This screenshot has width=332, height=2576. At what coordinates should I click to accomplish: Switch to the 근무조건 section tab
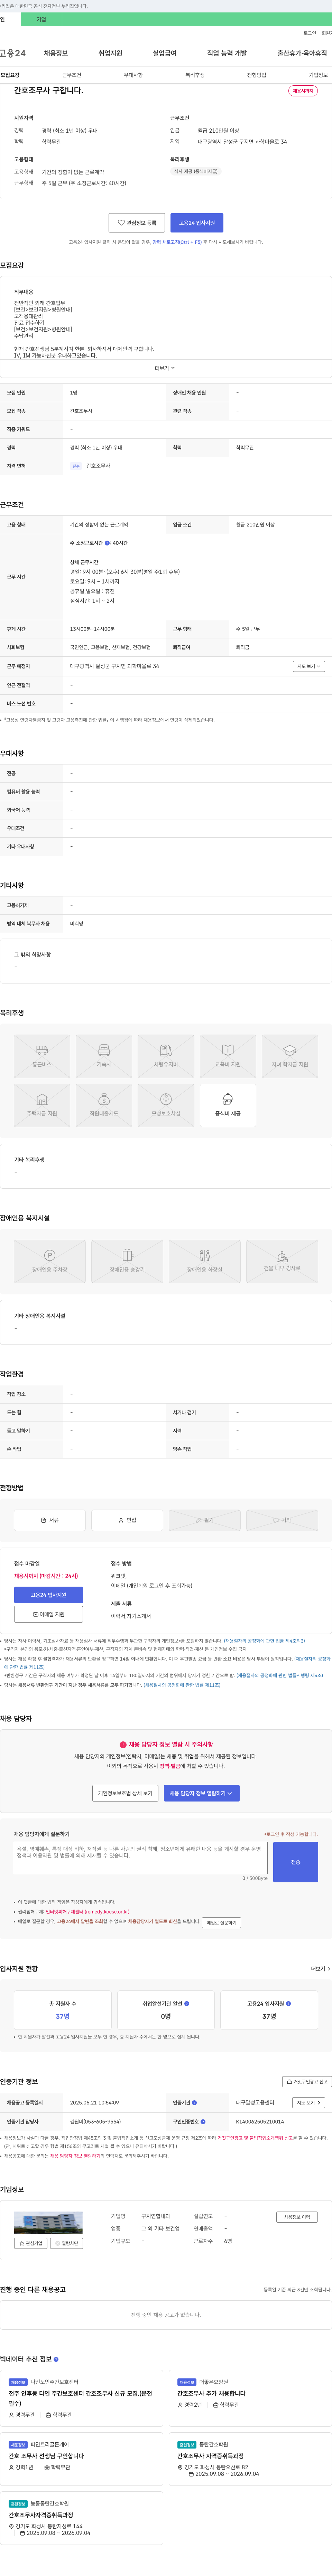(x=72, y=75)
